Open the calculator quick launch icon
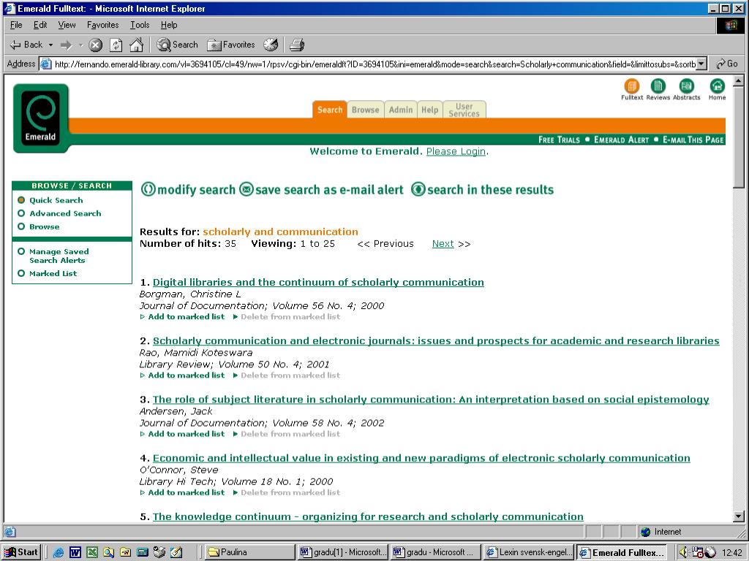 (143, 552)
